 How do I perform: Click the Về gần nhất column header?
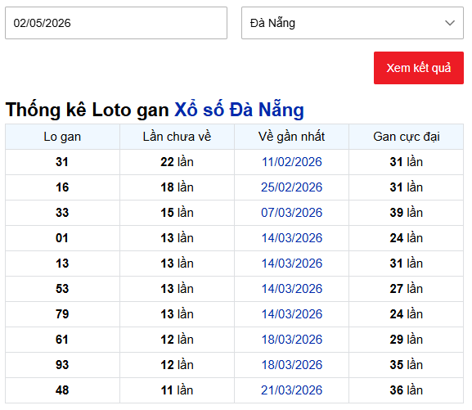[x=291, y=137]
